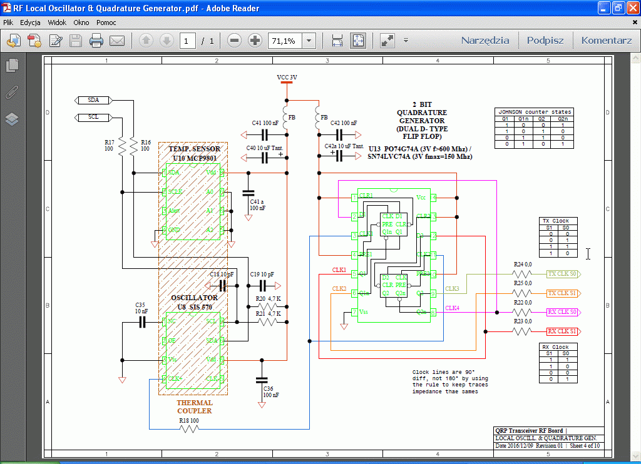Open the zoom percentage dropdown arrow
Image resolution: width=641 pixels, height=464 pixels.
point(309,41)
